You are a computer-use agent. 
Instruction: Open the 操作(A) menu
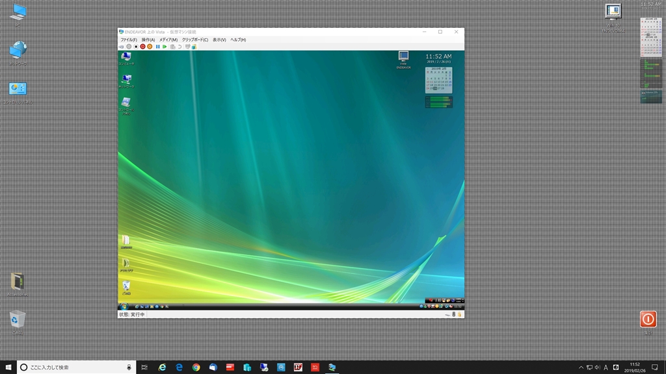[x=148, y=40]
